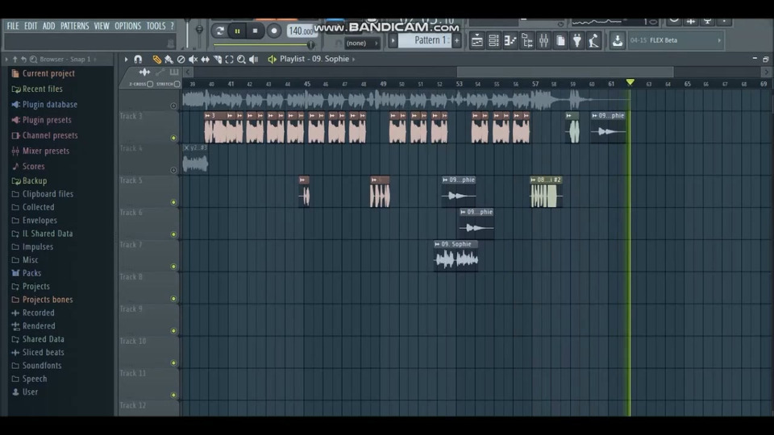Select the 09. Sophie clip on Track 7

tap(456, 255)
